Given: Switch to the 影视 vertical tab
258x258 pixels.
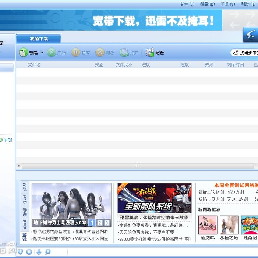Looking at the screenshot, I should tap(25, 187).
